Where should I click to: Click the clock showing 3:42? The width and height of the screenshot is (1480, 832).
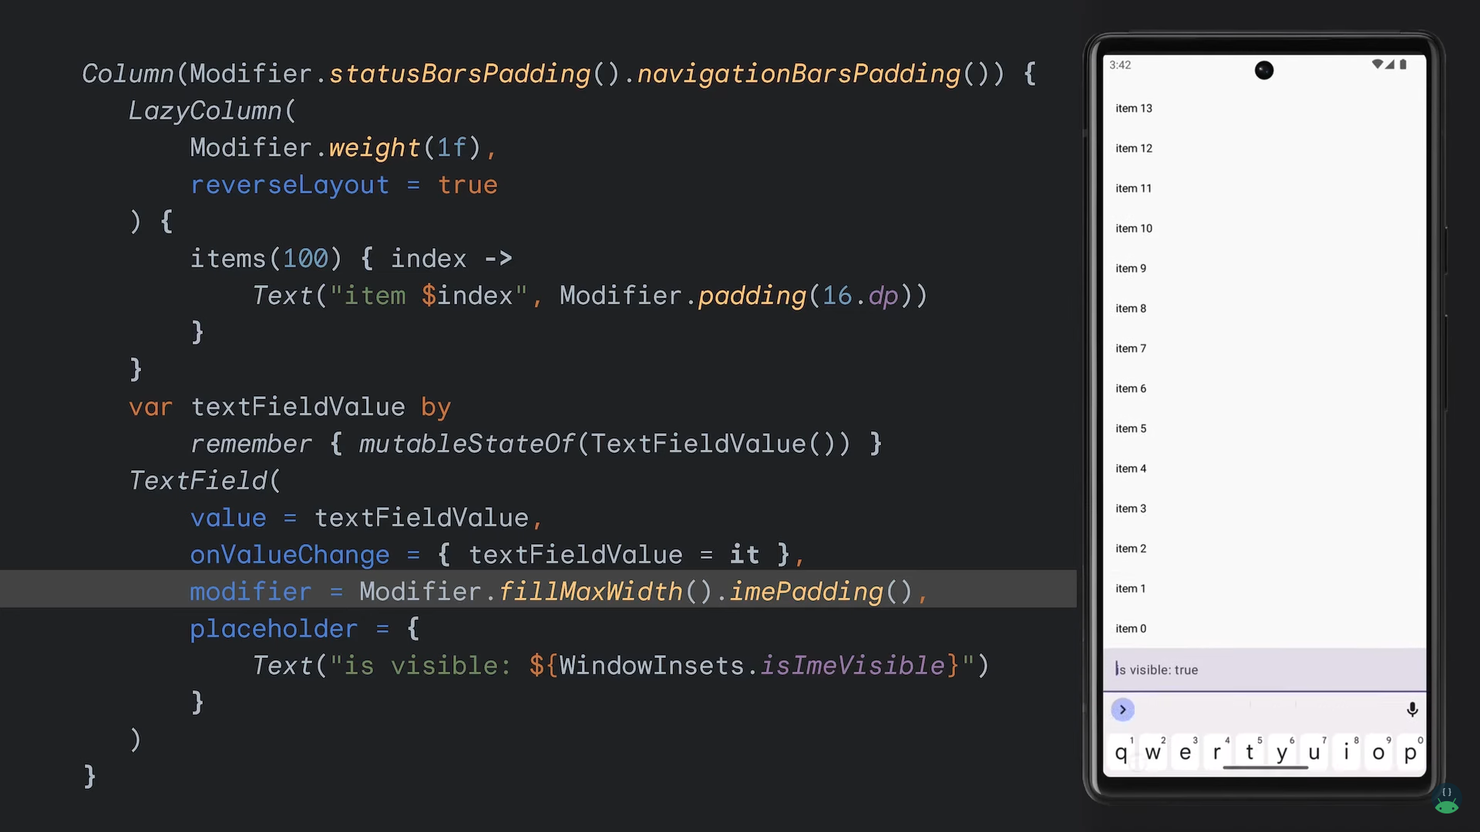click(1119, 65)
